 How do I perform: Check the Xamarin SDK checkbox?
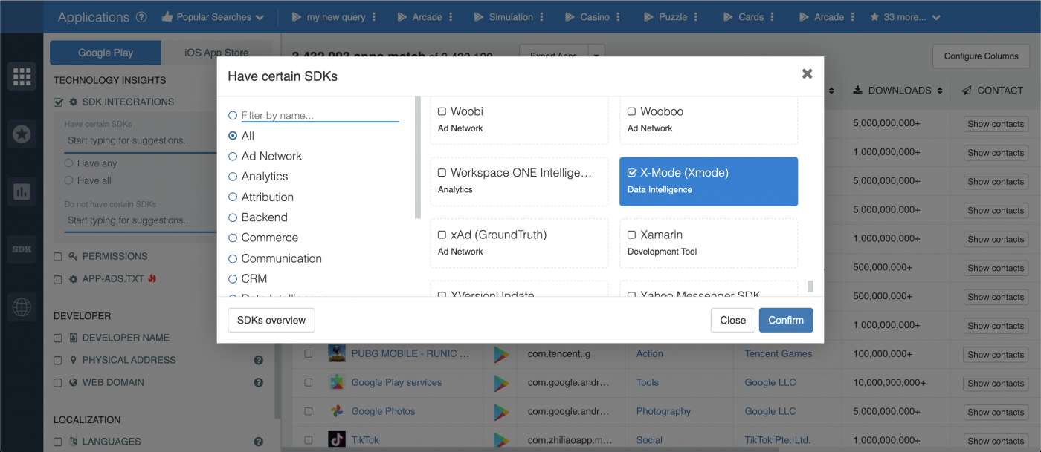click(x=631, y=235)
